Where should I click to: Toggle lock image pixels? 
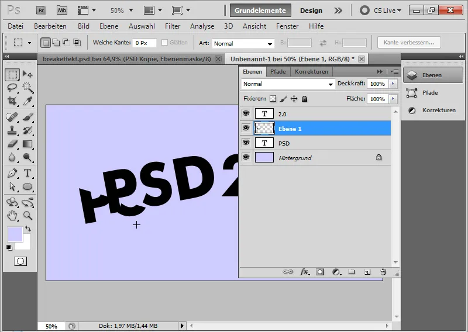(284, 99)
